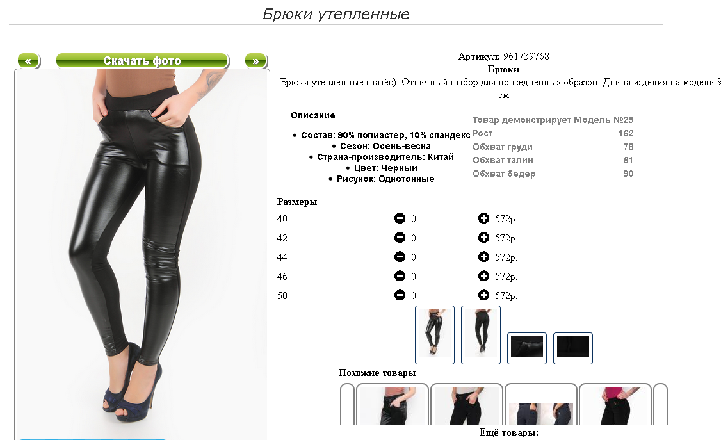The image size is (721, 440).
Task: Increase quantity for size 42
Action: (483, 238)
